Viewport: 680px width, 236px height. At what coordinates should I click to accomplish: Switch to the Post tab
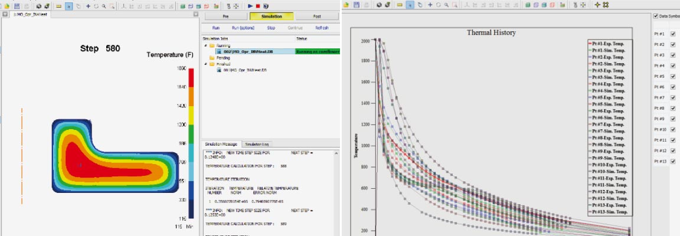pyautogui.click(x=317, y=17)
